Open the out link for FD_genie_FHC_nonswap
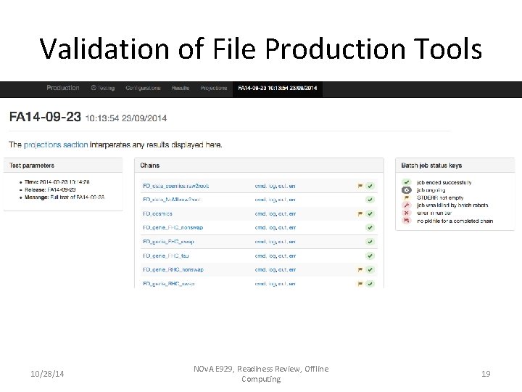Viewport: 522px width, 392px height. pos(282,228)
